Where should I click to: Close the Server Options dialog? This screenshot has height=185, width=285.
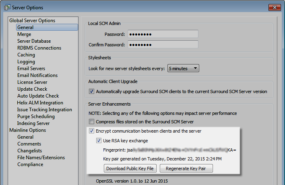coord(275,8)
